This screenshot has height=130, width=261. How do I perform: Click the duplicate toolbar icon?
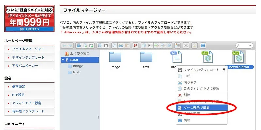144,45
